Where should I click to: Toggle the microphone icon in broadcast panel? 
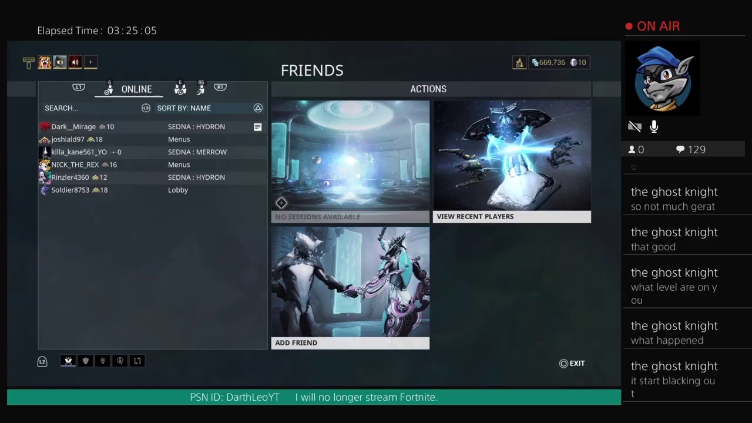click(654, 126)
